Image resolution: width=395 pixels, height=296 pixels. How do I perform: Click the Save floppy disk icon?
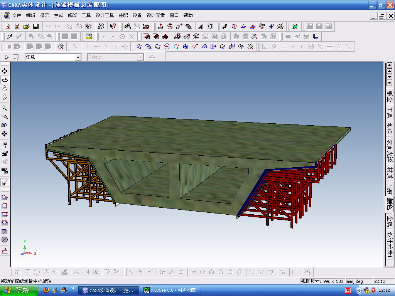36,27
